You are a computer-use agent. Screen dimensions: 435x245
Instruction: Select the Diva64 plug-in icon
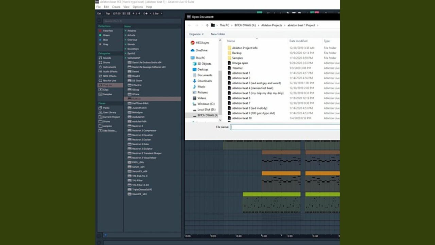[129, 76]
